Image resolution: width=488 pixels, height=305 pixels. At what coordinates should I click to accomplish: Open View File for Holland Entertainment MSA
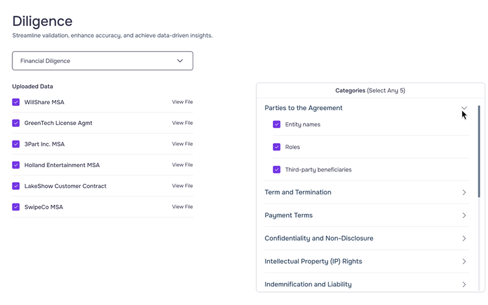coord(182,165)
